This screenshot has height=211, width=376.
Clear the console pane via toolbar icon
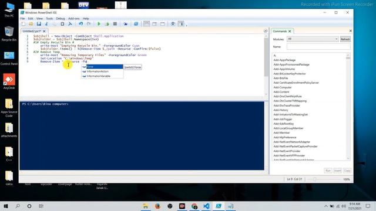(70, 24)
